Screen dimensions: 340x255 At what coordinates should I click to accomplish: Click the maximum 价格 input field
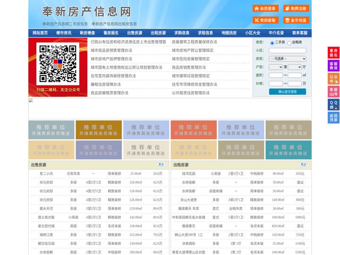[x=295, y=84]
